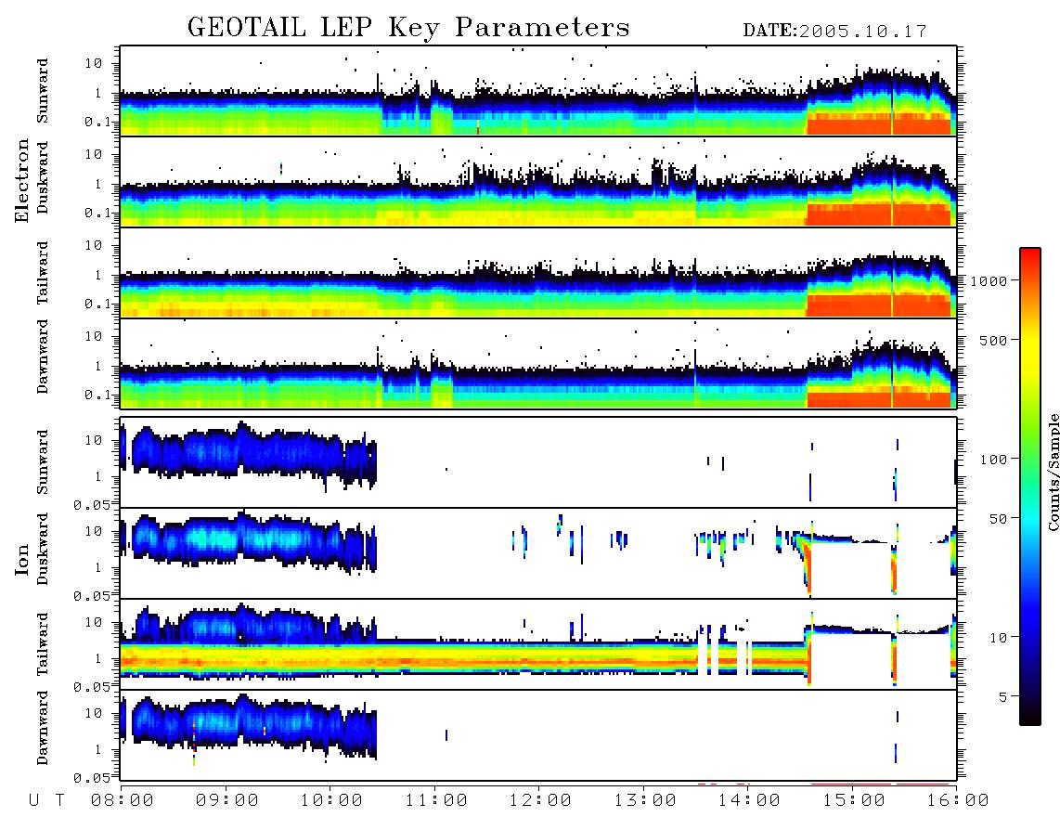Screen dimensions: 1060x817
Task: Click the 1000 color bar tick
Action: 989,280
